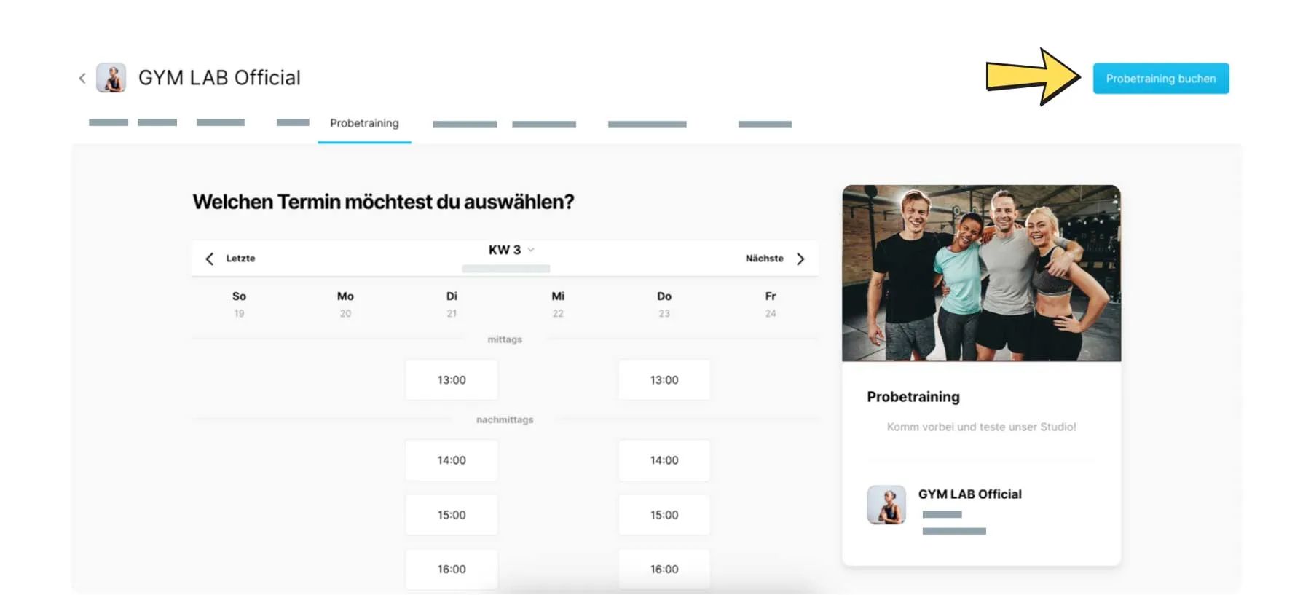
Task: Click the GYM LAB Official name in card
Action: pyautogui.click(x=969, y=494)
